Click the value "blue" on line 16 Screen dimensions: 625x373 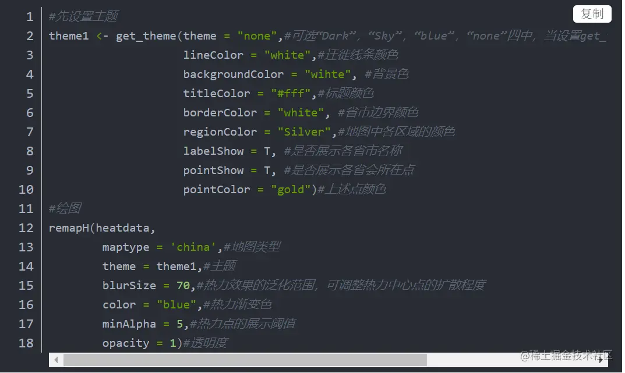point(176,304)
